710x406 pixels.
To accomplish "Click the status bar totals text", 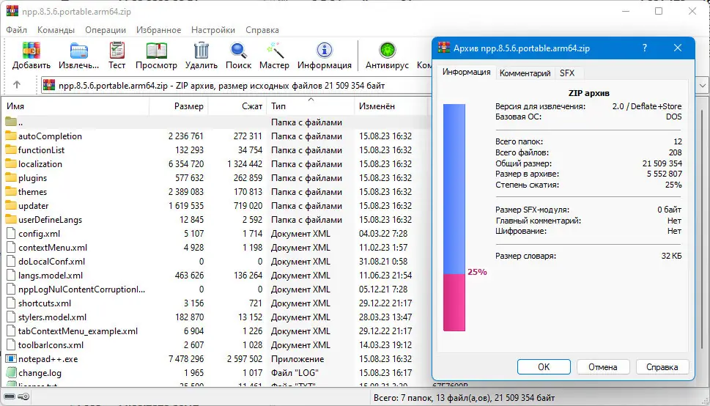I will pyautogui.click(x=464, y=398).
